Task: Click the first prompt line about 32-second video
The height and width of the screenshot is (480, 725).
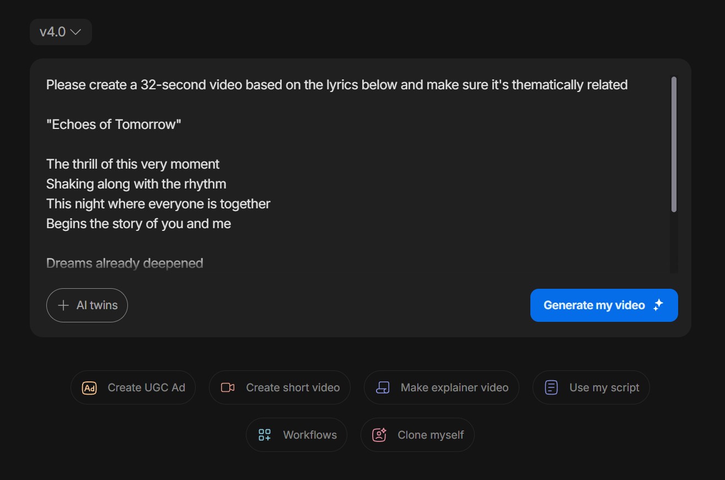Action: coord(337,85)
